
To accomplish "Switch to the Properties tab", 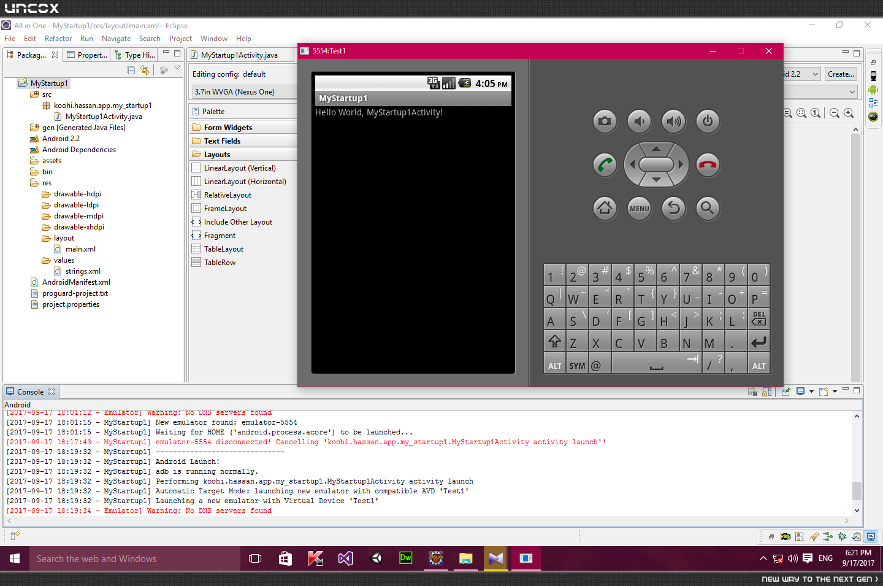I will click(x=87, y=55).
